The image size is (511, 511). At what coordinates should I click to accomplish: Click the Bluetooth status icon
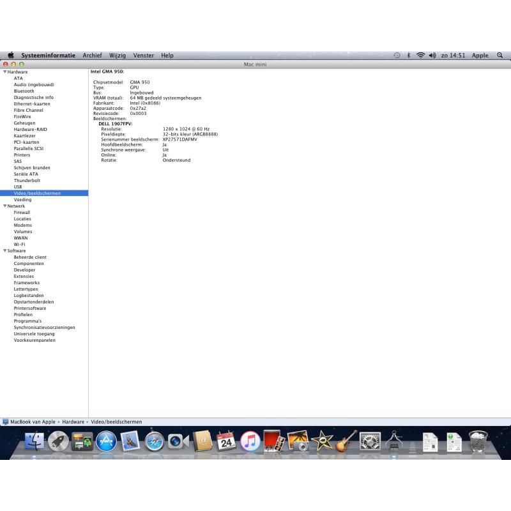tap(409, 56)
